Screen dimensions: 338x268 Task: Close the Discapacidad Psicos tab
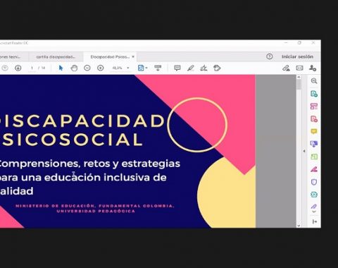coord(133,56)
